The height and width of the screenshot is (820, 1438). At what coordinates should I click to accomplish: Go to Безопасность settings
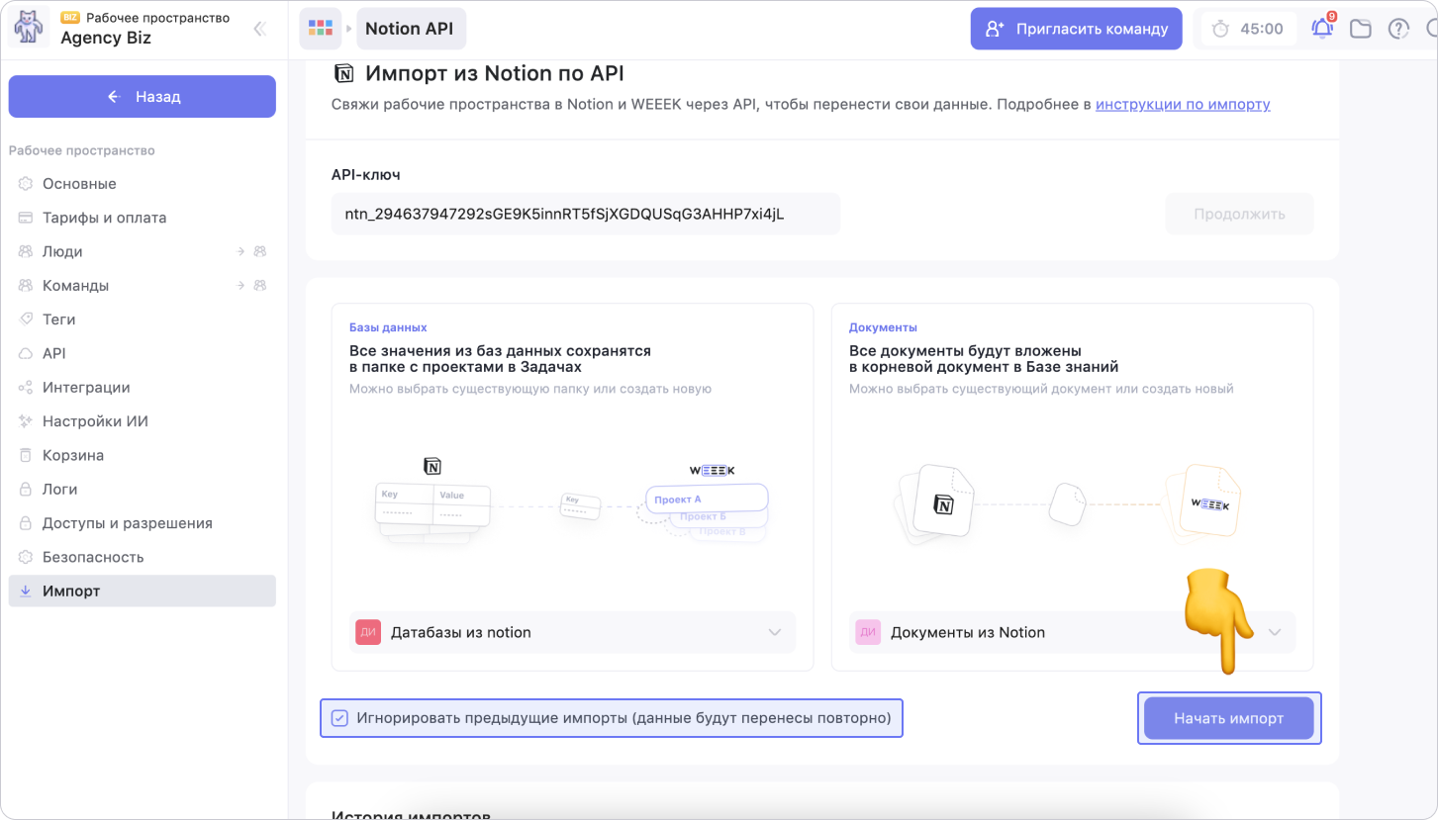93,557
